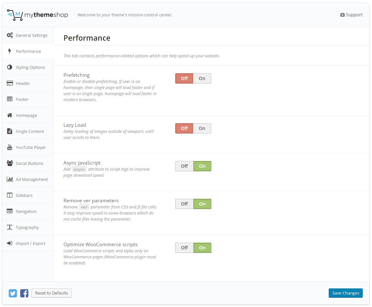
Task: Open the Ad Management tab
Action: pos(28,179)
